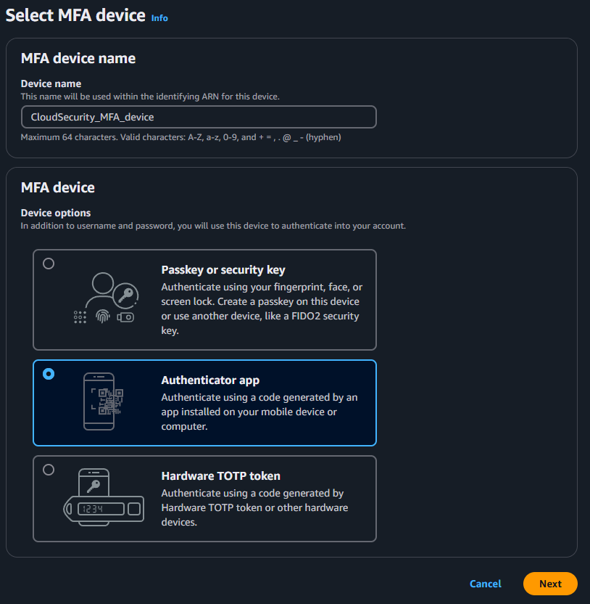This screenshot has width=590, height=604.
Task: Select the Passkey or security key radio button
Action: point(49,264)
